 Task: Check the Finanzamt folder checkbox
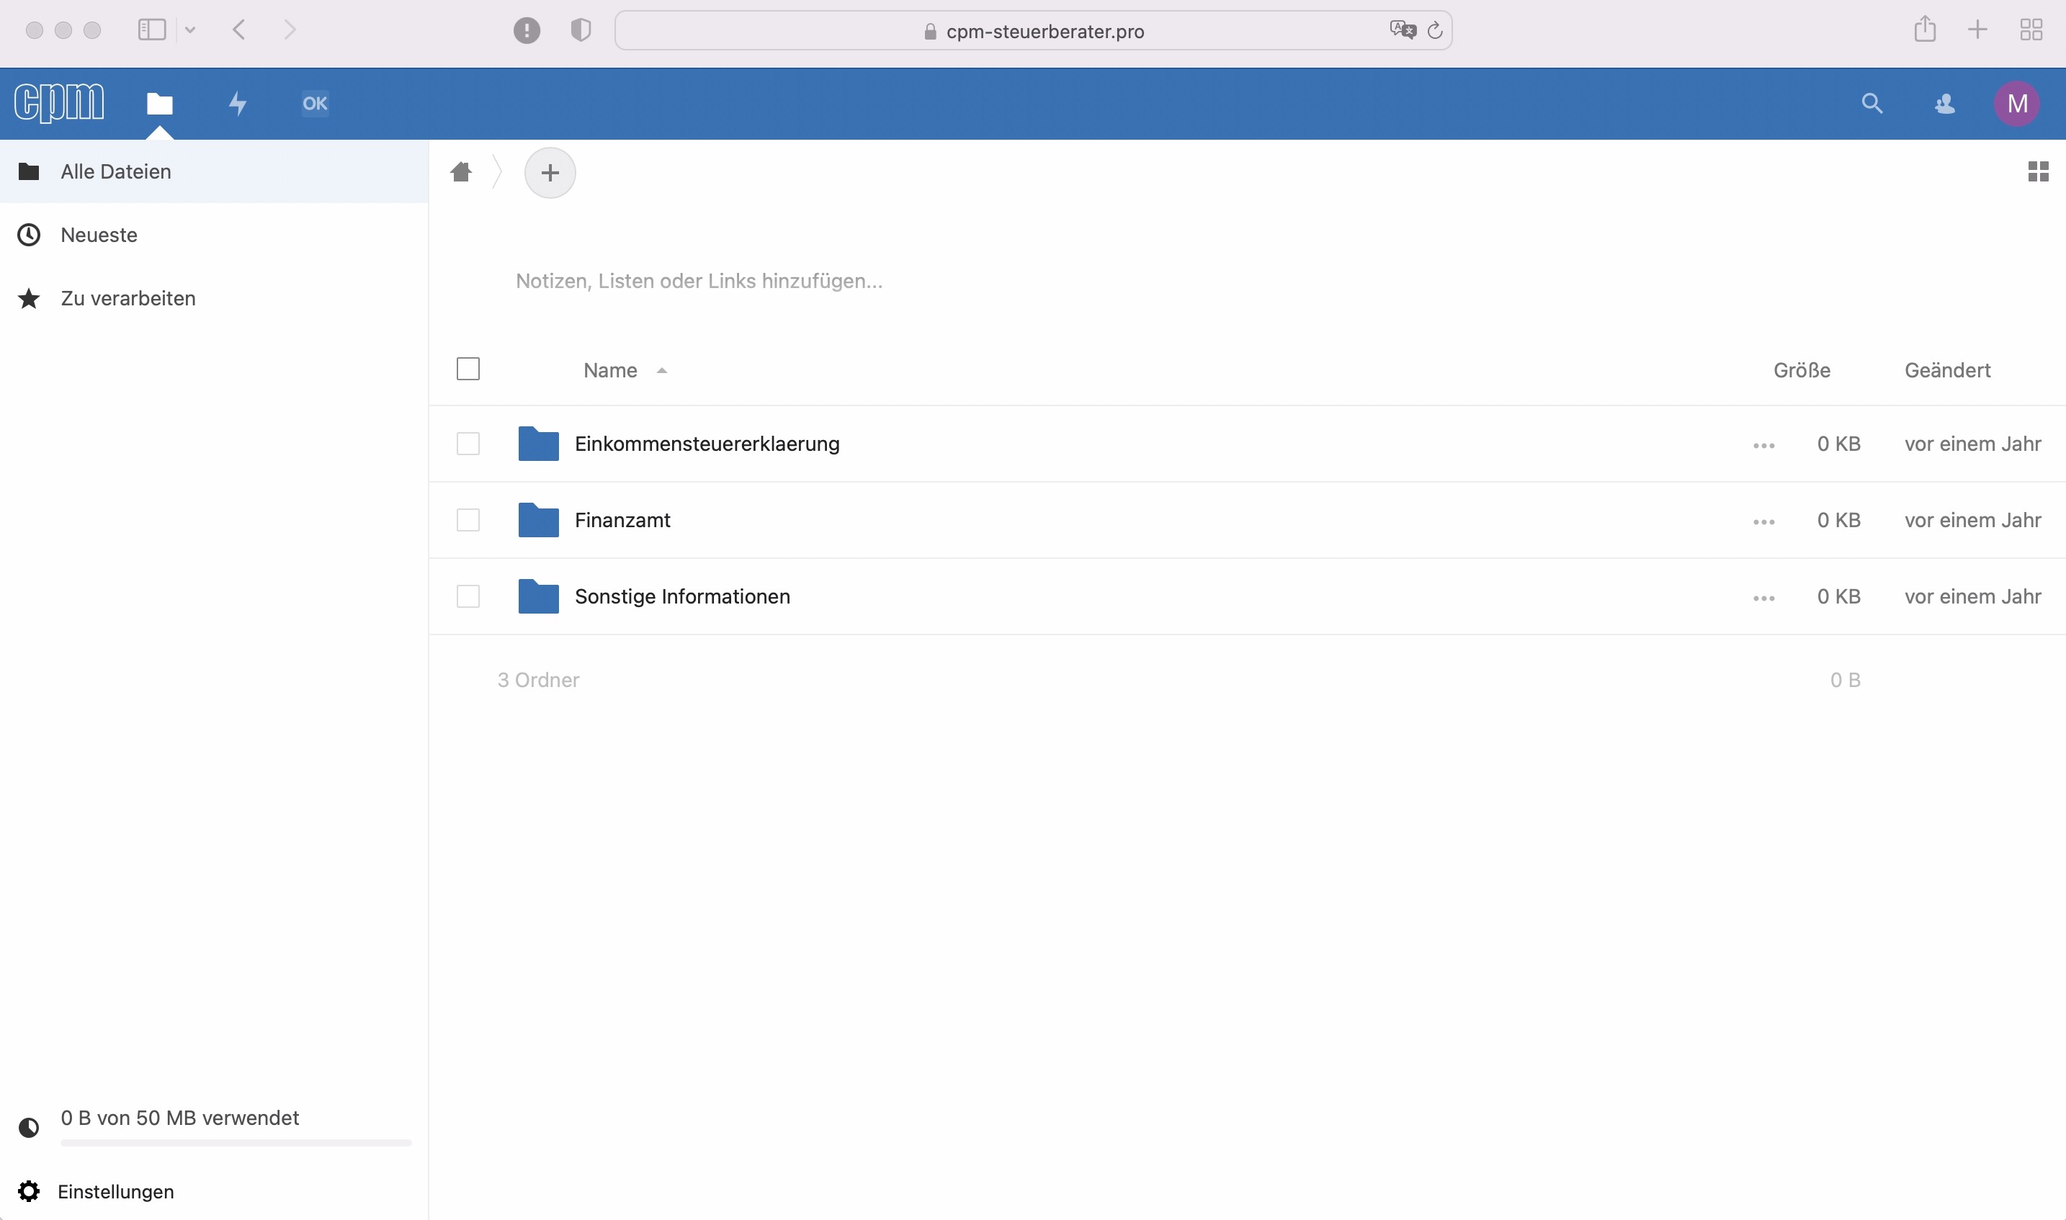[x=468, y=519]
